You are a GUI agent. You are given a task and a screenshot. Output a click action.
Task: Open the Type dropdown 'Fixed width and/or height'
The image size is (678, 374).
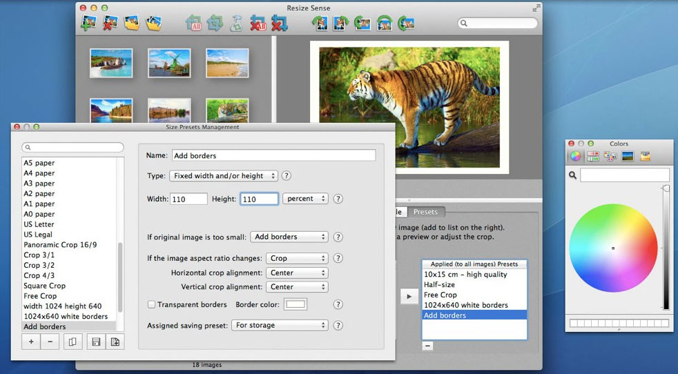click(223, 175)
